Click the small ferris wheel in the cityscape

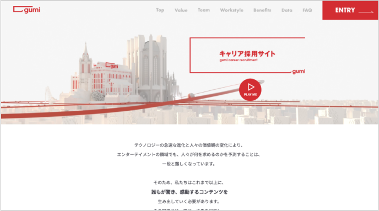click(48, 95)
